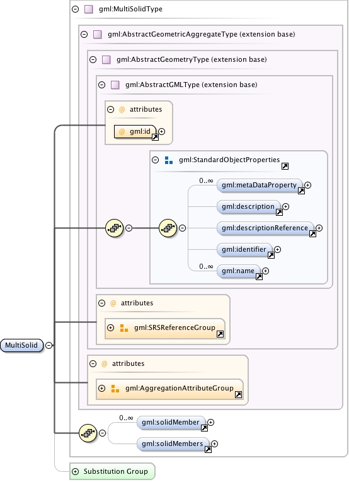Collapse the MultiSolid root element

tap(49, 345)
